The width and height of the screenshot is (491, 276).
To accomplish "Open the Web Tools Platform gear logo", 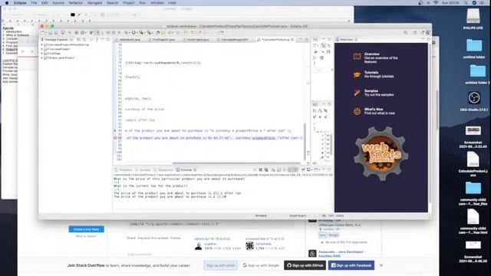I will tap(381, 153).
